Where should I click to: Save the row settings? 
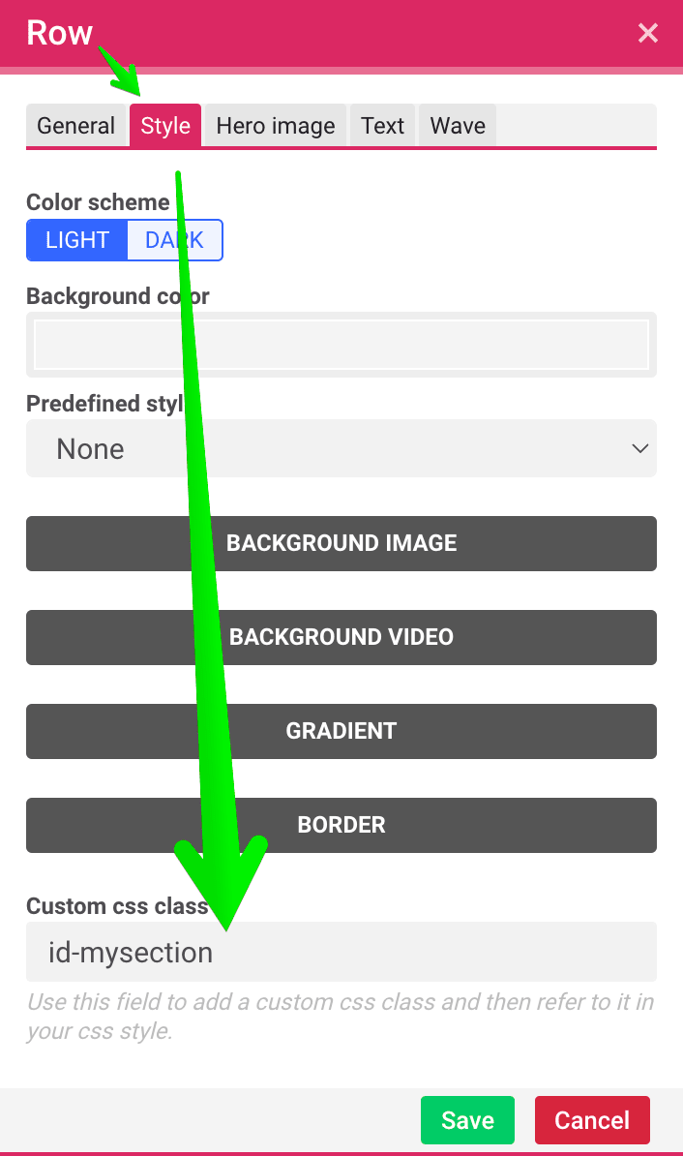coord(467,1120)
